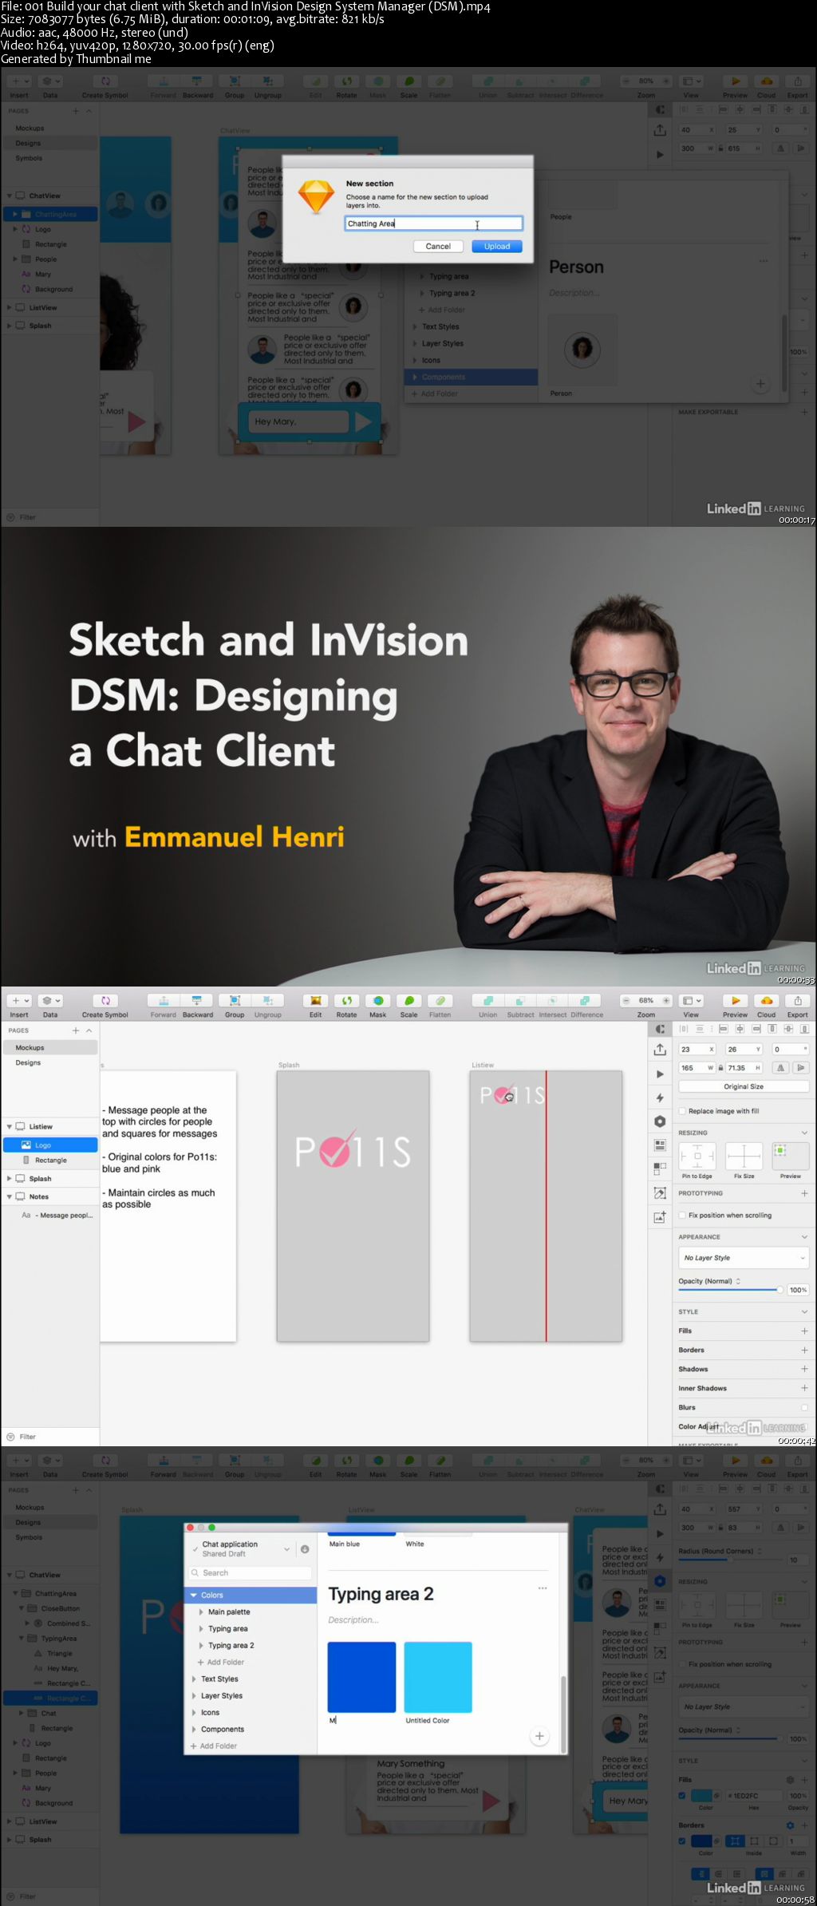Collapse the STYLE section in the undimmed inspector
Viewport: 817px width, 1906px height.
[804, 1311]
